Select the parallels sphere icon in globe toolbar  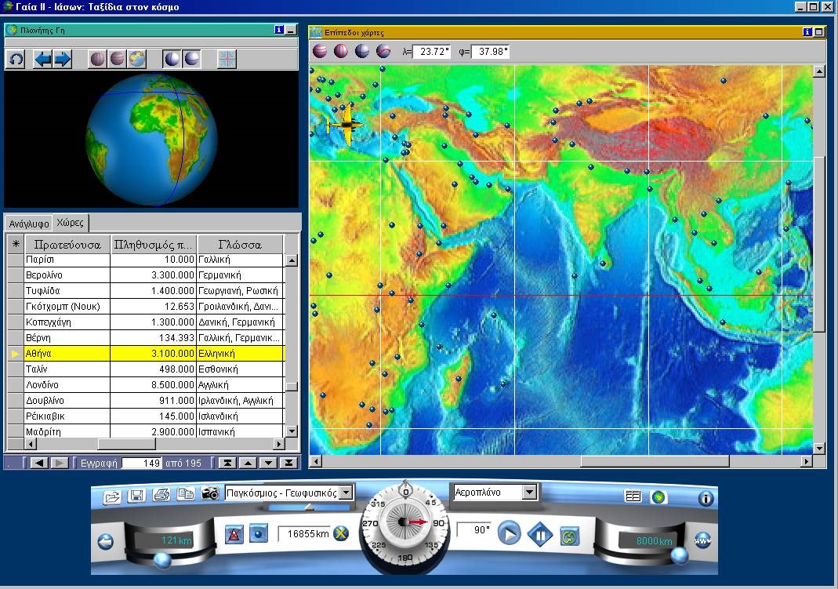(117, 59)
